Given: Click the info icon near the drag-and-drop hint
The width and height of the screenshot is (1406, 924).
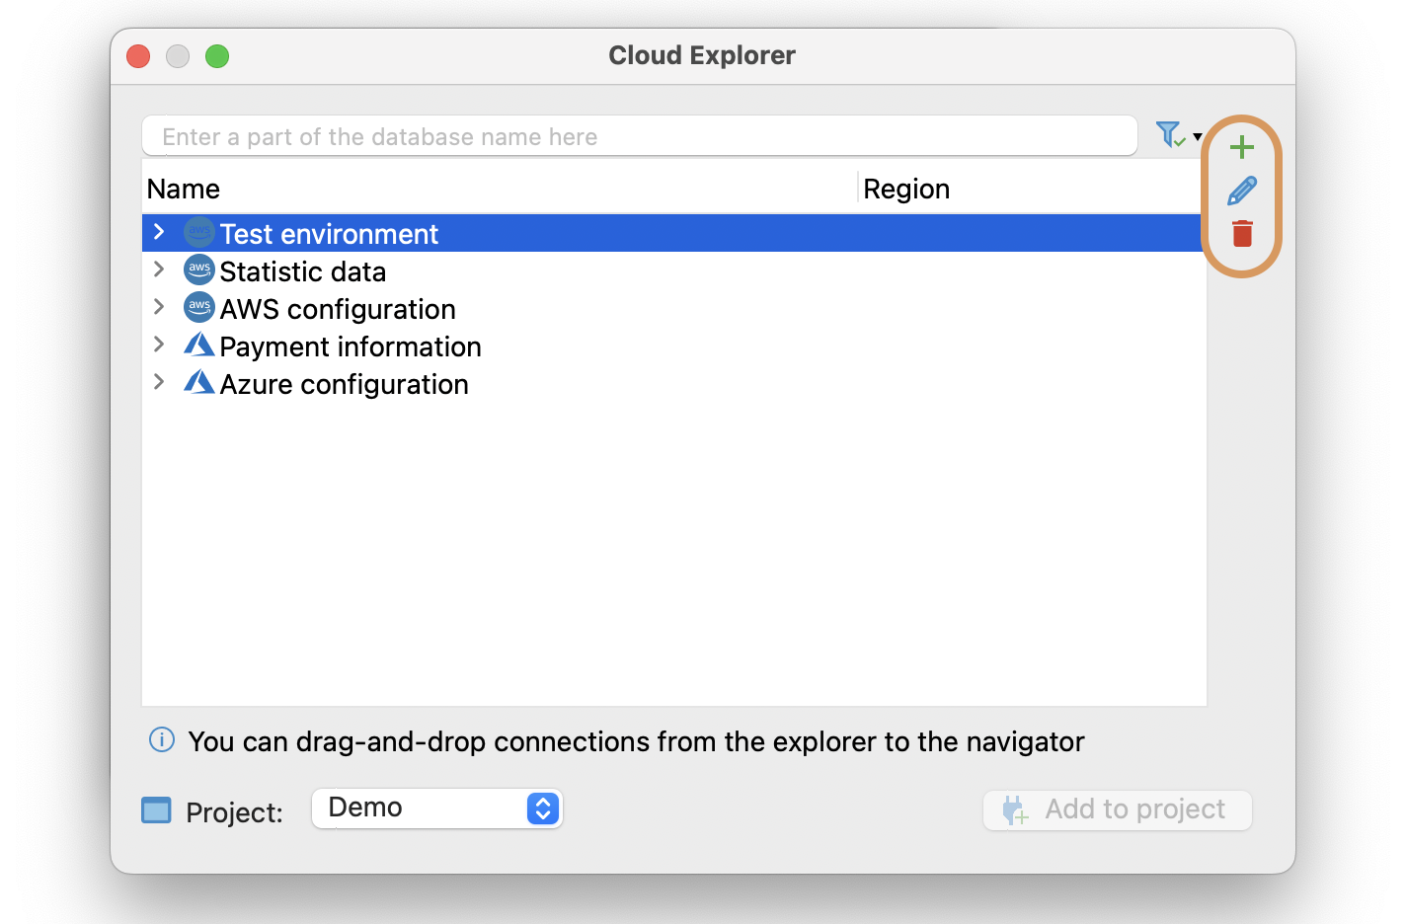Looking at the screenshot, I should tap(161, 740).
